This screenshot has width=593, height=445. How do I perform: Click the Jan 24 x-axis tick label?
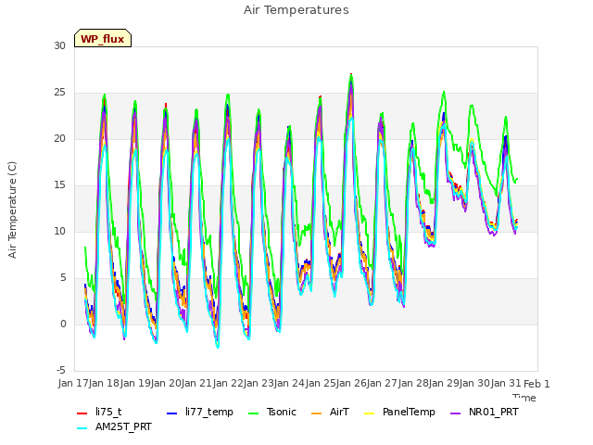[290, 383]
